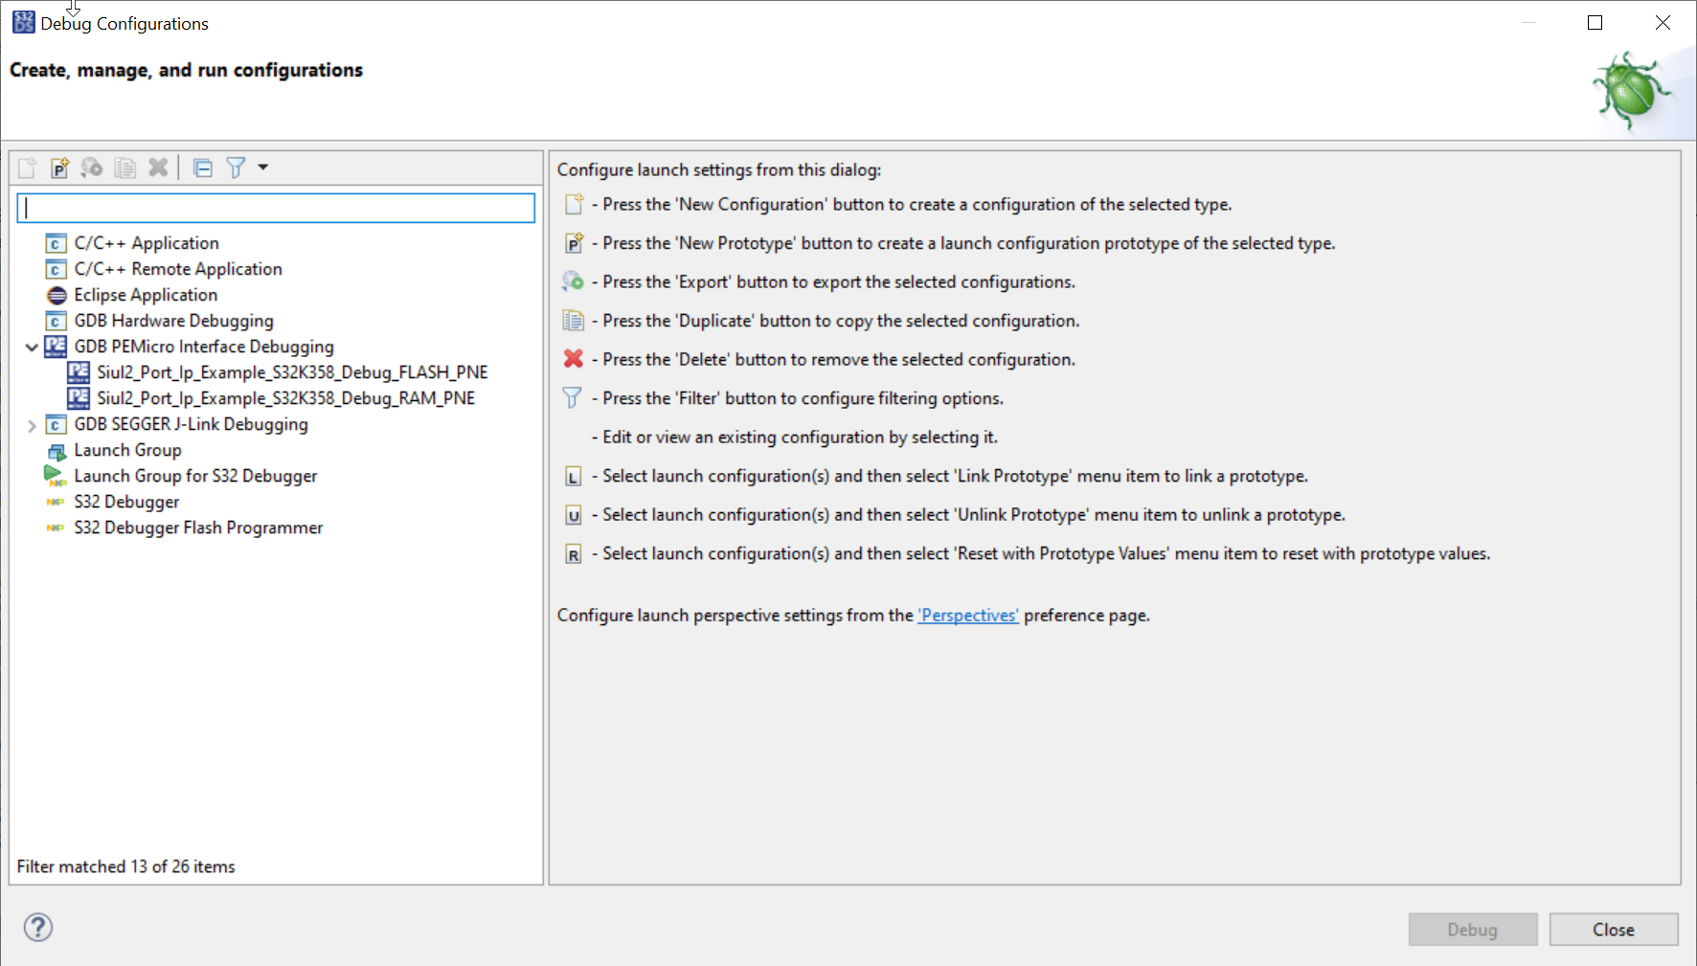This screenshot has width=1697, height=966.
Task: Open the 'Perspectives' preference page link
Action: click(x=968, y=616)
